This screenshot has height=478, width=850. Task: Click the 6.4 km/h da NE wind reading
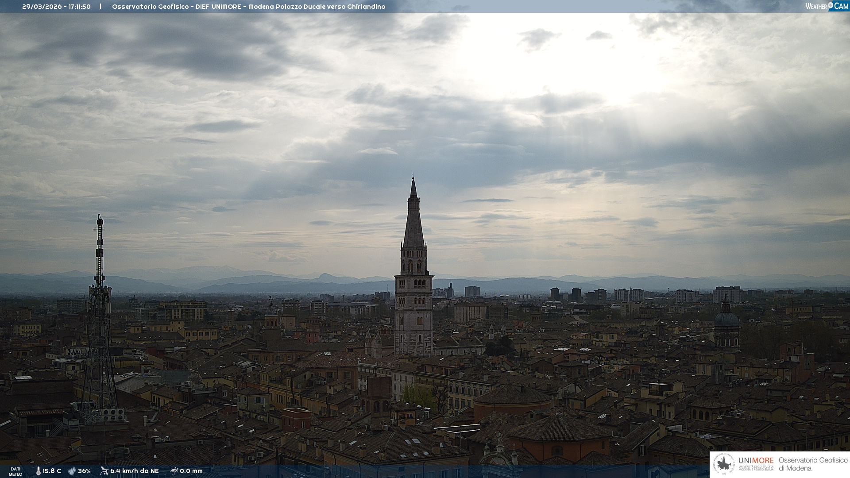pos(134,471)
